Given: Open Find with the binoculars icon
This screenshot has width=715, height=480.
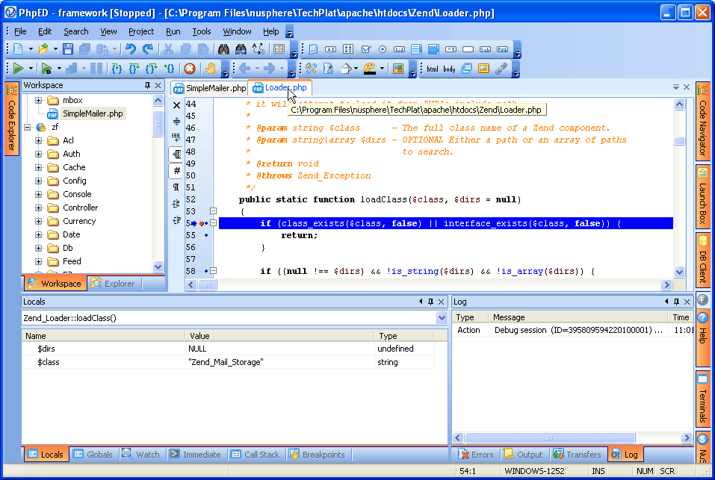Looking at the screenshot, I should (223, 49).
